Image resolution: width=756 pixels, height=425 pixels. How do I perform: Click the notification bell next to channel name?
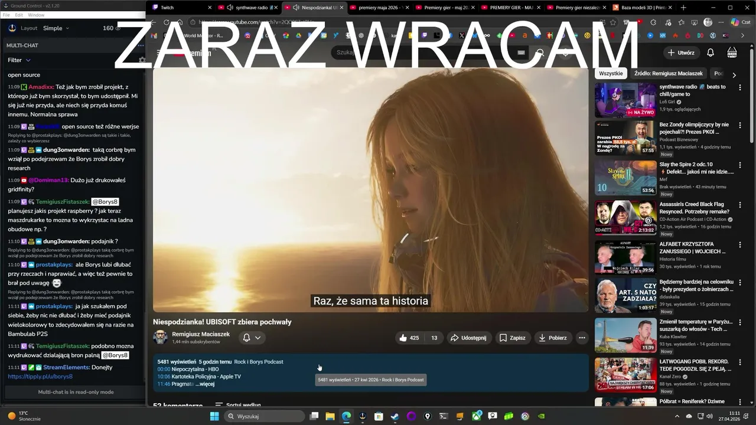(247, 338)
